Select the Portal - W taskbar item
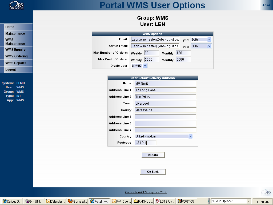The width and height of the screenshot is (273, 205). [x=100, y=201]
